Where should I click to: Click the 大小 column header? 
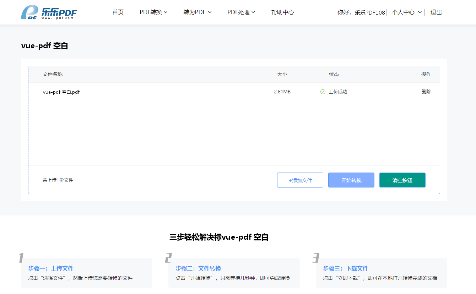[x=282, y=74]
